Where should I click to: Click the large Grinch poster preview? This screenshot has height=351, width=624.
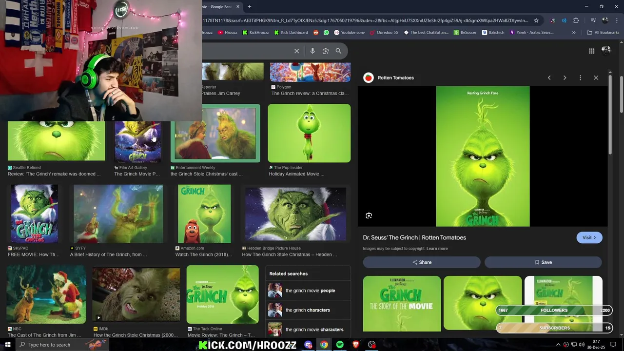coord(483,156)
